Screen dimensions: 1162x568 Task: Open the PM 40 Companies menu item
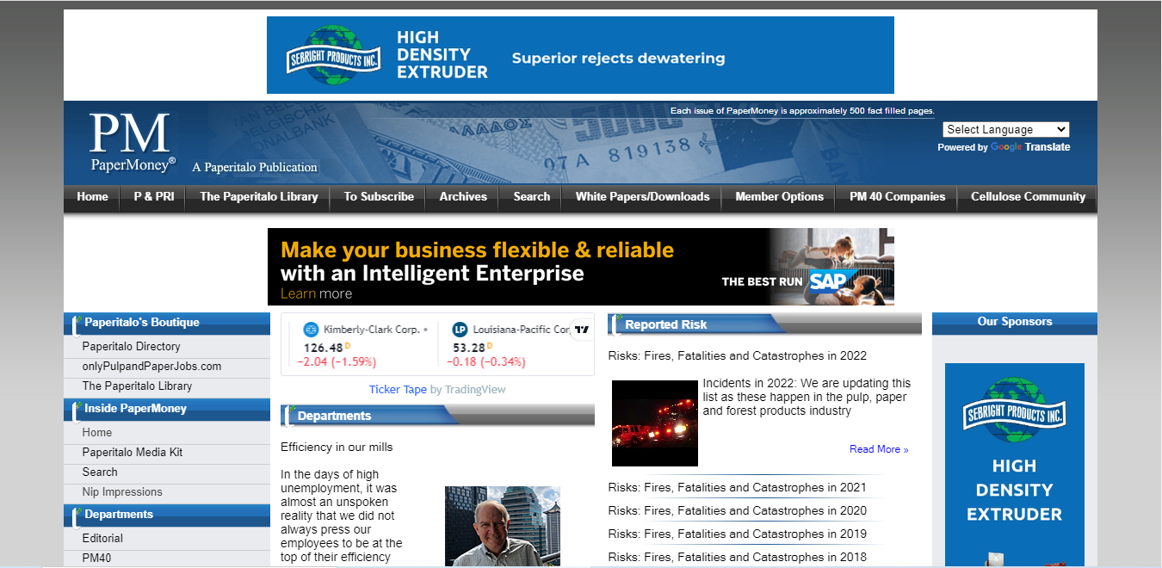point(898,197)
